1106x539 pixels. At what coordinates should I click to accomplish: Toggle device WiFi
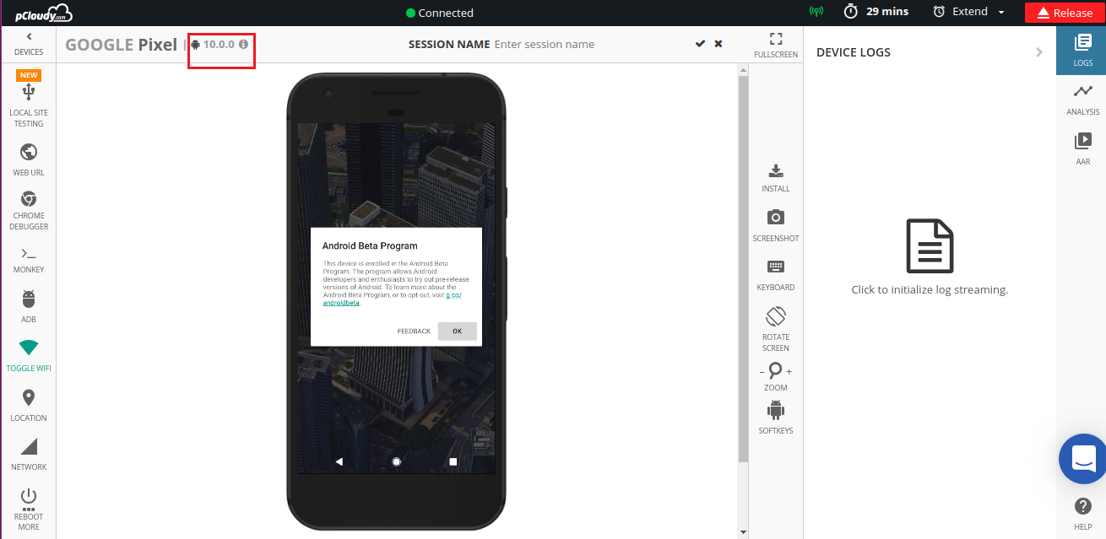29,356
